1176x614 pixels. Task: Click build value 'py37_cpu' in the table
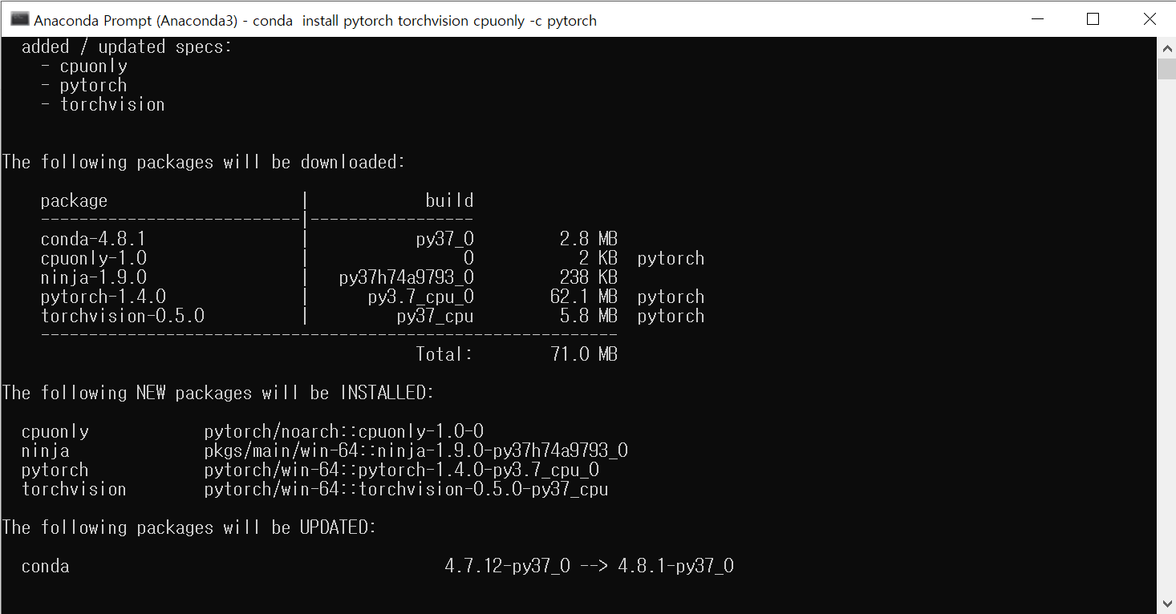point(436,317)
